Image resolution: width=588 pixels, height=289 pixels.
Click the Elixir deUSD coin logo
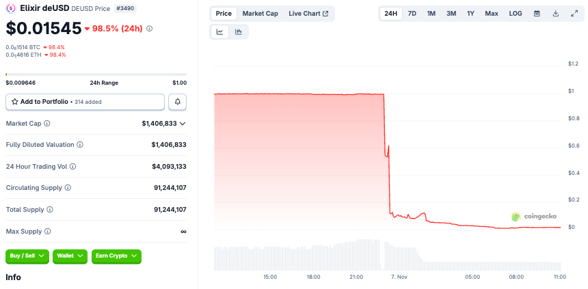[10, 8]
